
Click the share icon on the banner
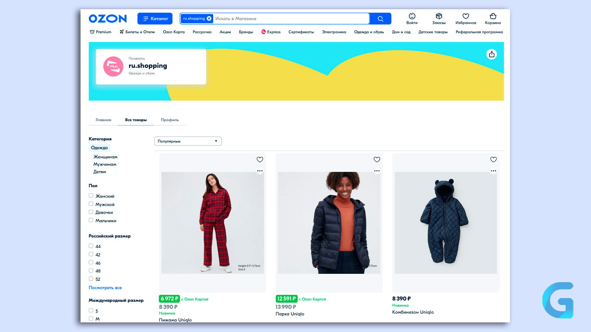tap(492, 54)
